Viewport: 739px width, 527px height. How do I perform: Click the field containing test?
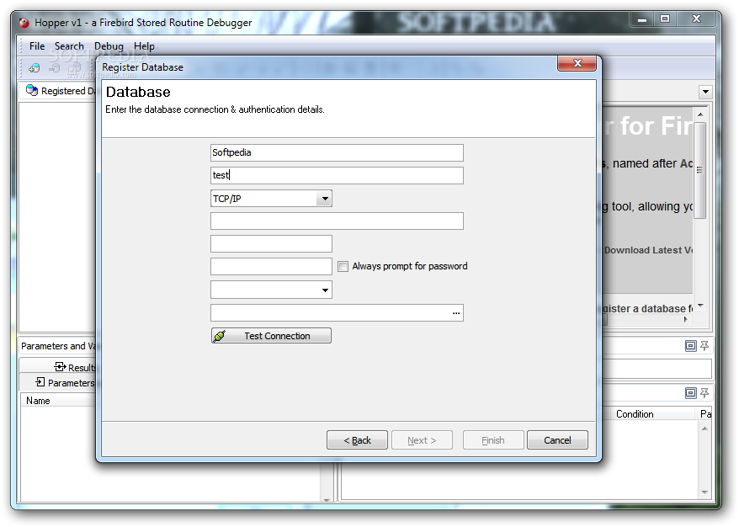point(337,175)
